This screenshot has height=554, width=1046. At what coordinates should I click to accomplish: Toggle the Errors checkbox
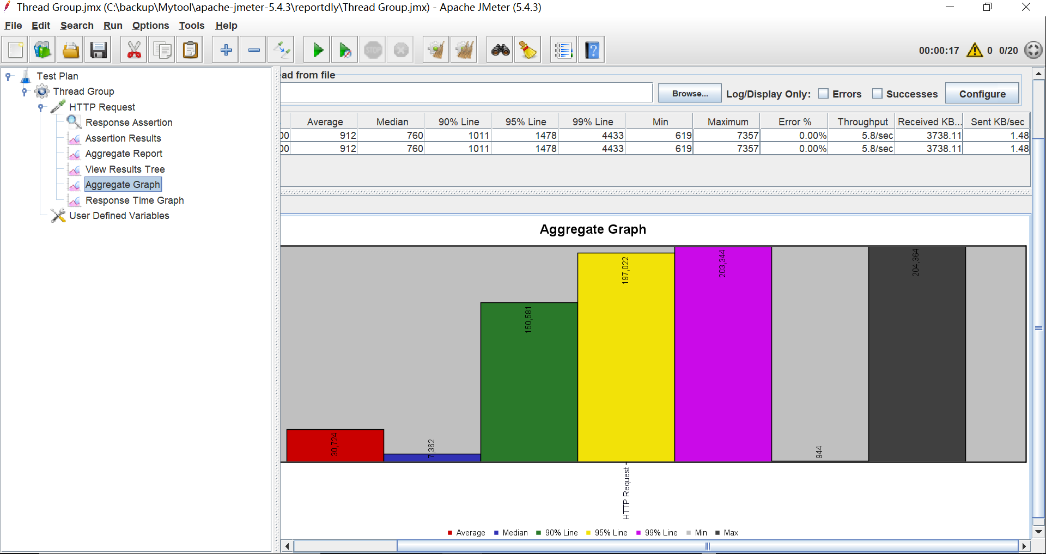(823, 94)
